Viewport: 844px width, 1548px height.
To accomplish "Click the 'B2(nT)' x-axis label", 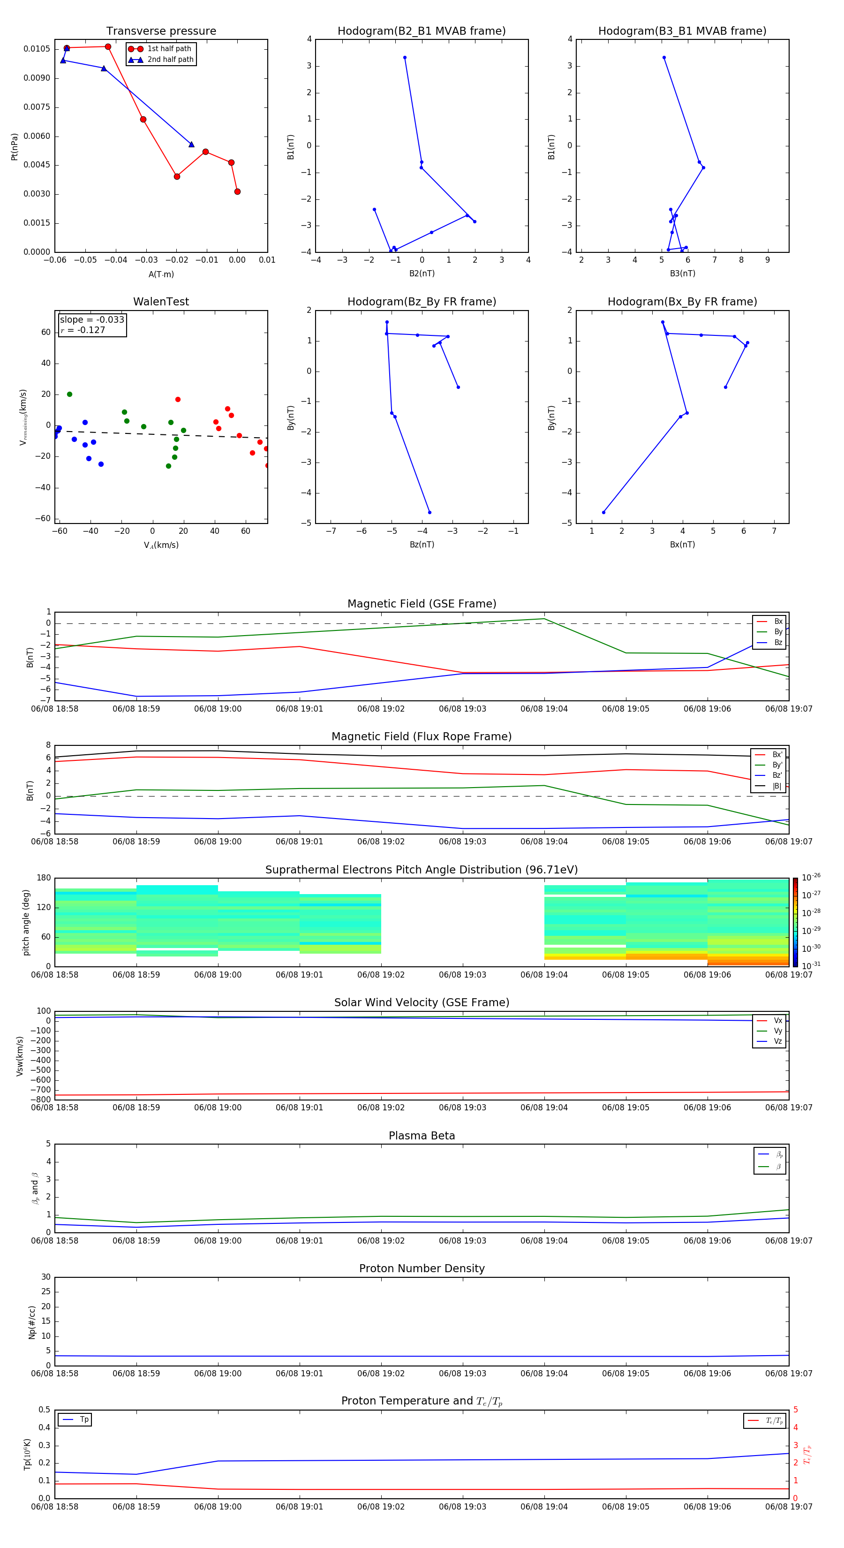I will [422, 273].
